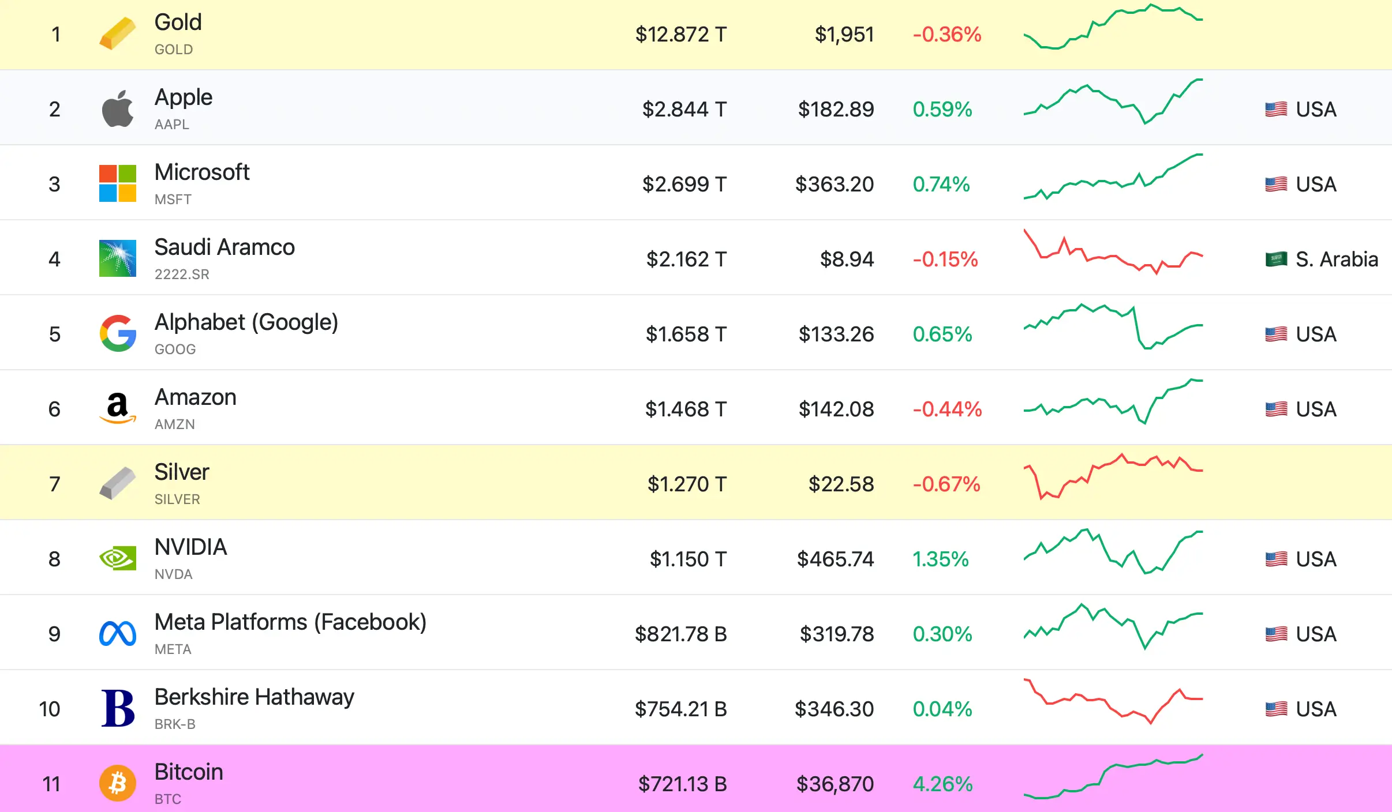Click the NVIDIA green eye logo
This screenshot has height=812, width=1392.
coord(117,558)
